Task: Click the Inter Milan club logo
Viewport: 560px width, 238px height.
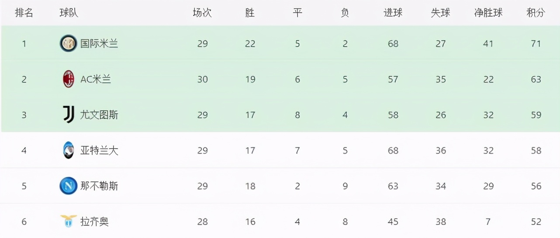Action: click(x=68, y=44)
